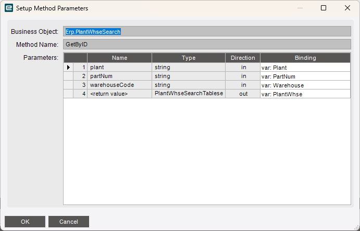
Task: Maximize the Setup Method Parameters window
Action: (324, 8)
